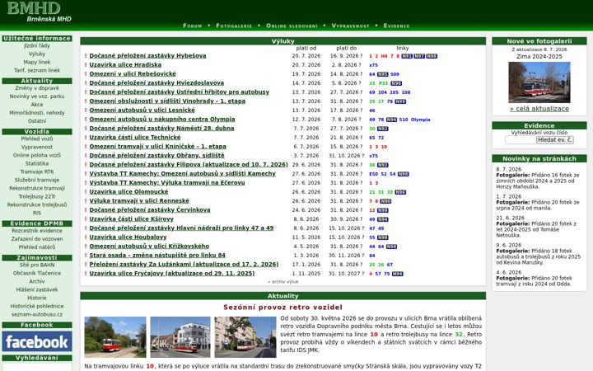Select Výluky in the sidebar
Screen dimensions: 593x371
[37, 54]
